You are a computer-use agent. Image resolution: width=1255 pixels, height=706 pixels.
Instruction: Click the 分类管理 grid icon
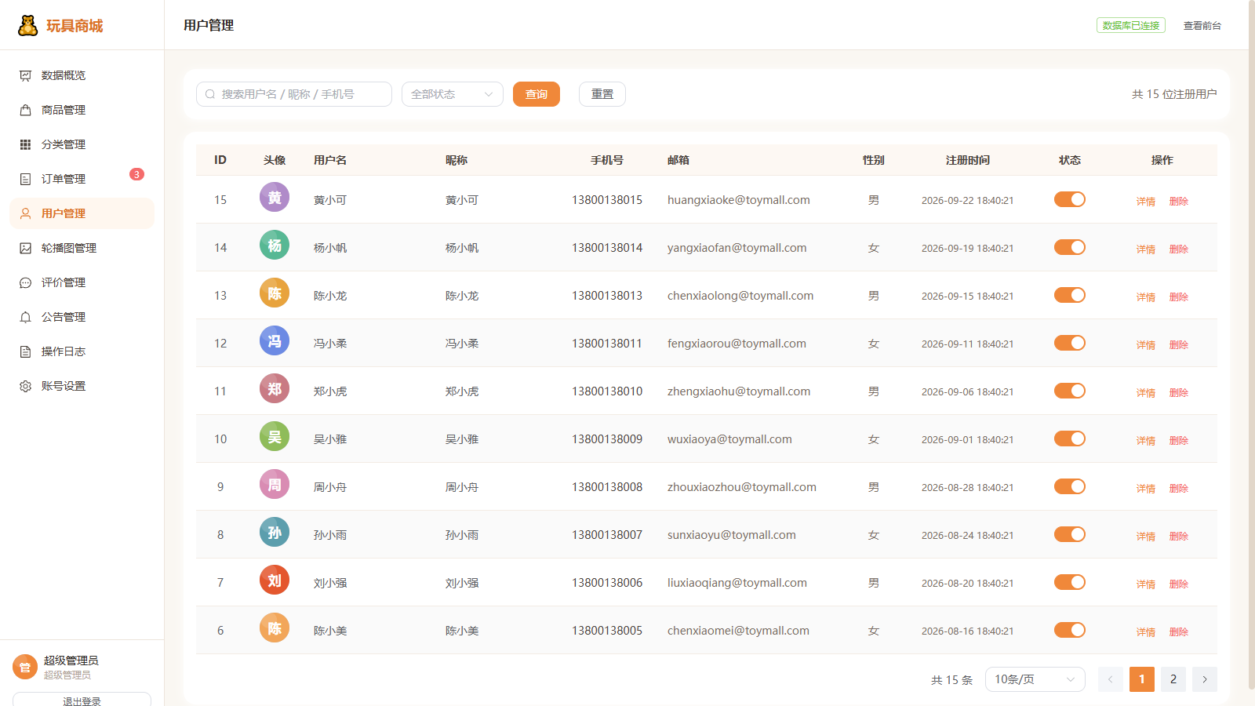tap(25, 144)
